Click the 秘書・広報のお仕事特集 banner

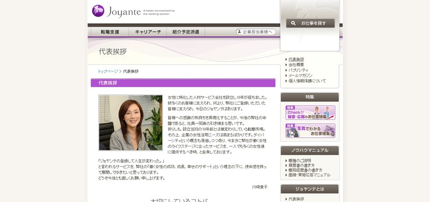coord(310,113)
